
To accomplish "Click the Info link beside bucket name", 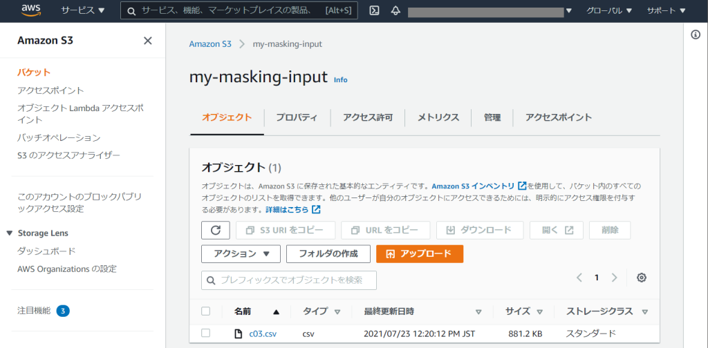I will (340, 80).
